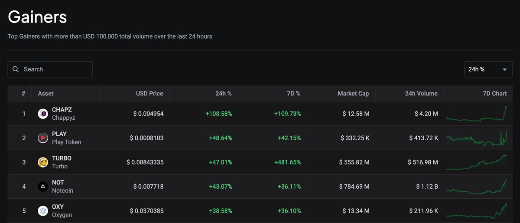
Task: Click the $ 784.69 M market cap
Action: (x=354, y=187)
